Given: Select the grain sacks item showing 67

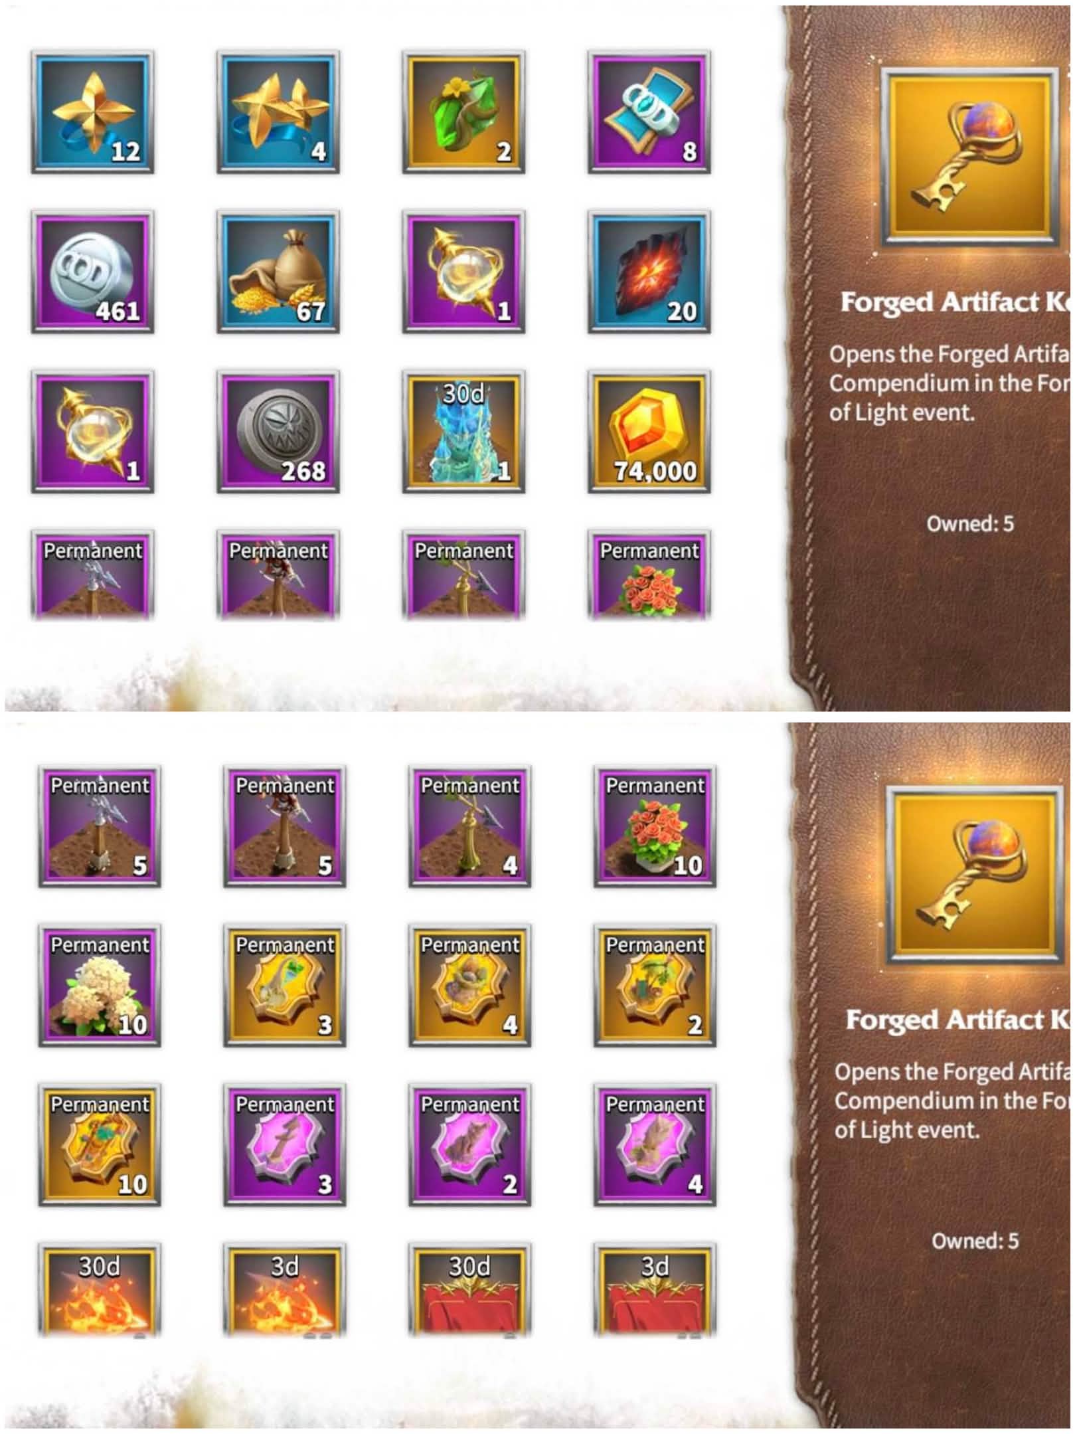Looking at the screenshot, I should point(278,272).
